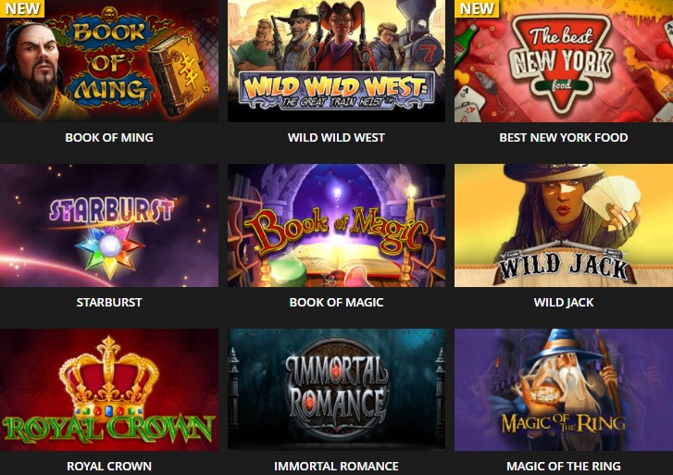This screenshot has width=673, height=475.
Task: Click the BOOK OF MING title link
Action: tap(109, 137)
